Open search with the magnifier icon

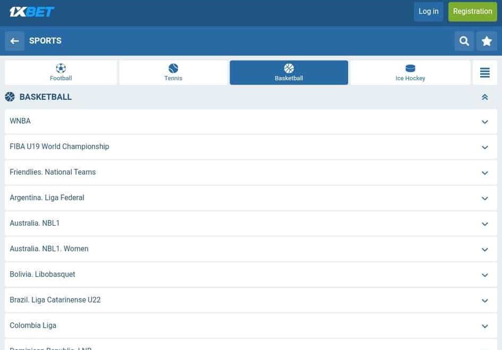464,41
